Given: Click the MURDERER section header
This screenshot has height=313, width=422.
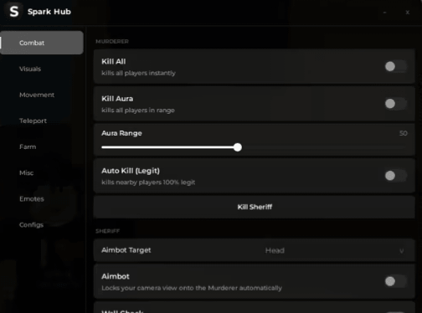Looking at the screenshot, I should (x=112, y=41).
